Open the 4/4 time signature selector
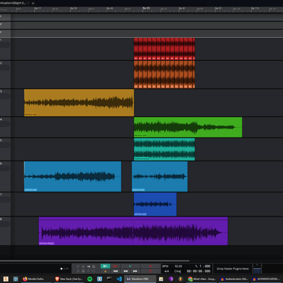Image resolution: width=283 pixels, height=283 pixels. coord(166,271)
